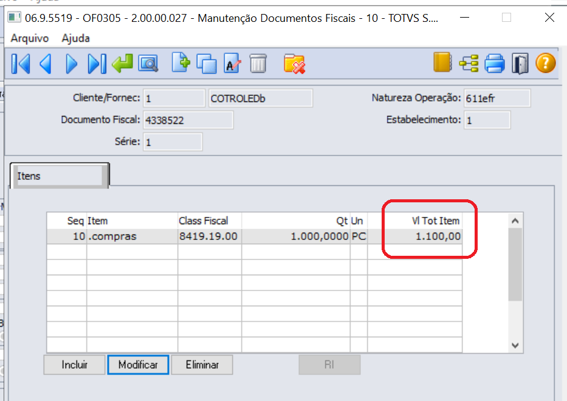Jump to last record icon
The height and width of the screenshot is (401, 567).
(97, 64)
